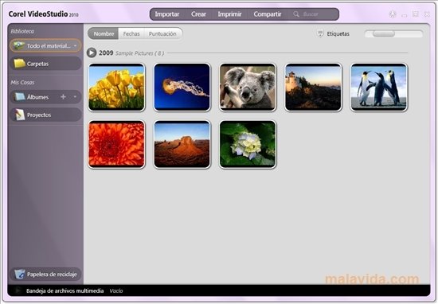Select the Álbumes album icon

tap(20, 97)
